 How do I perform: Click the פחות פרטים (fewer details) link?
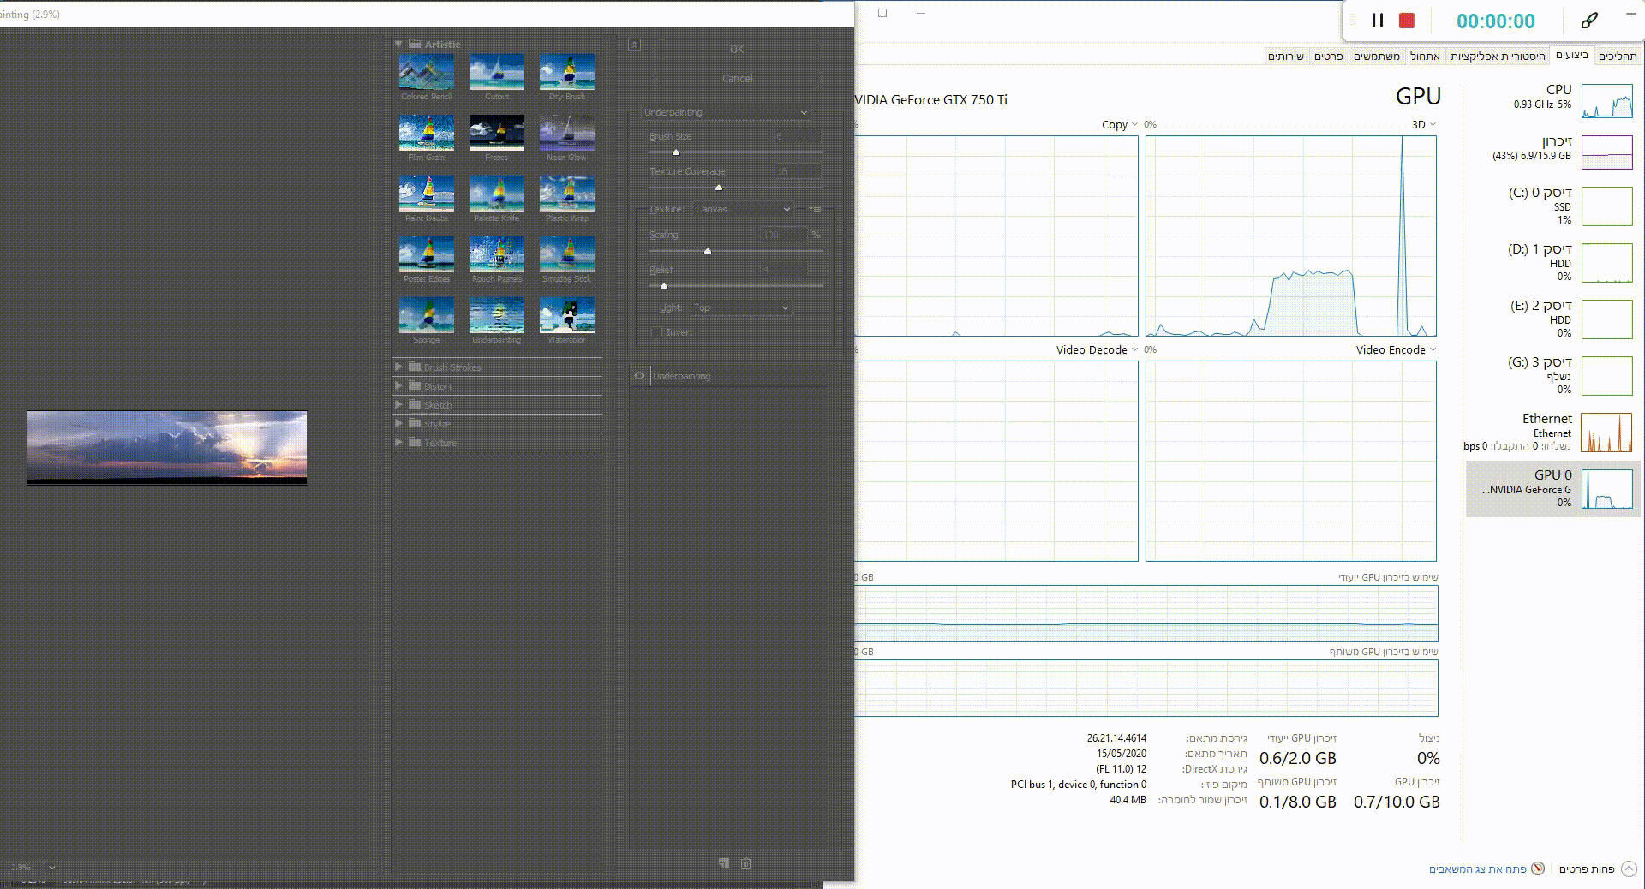click(1587, 868)
